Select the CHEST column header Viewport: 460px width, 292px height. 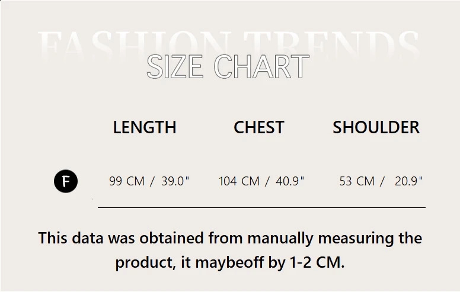pos(258,127)
